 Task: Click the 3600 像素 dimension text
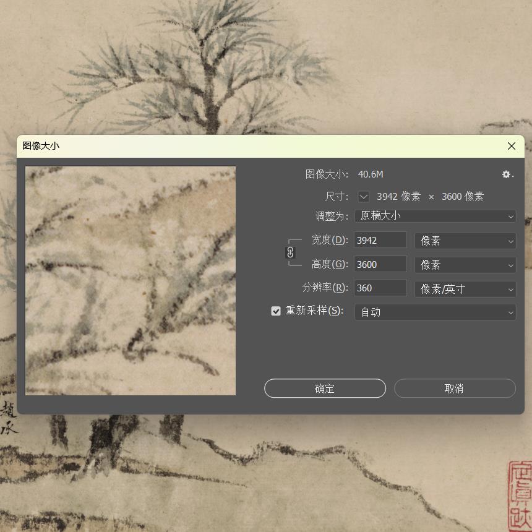(463, 197)
